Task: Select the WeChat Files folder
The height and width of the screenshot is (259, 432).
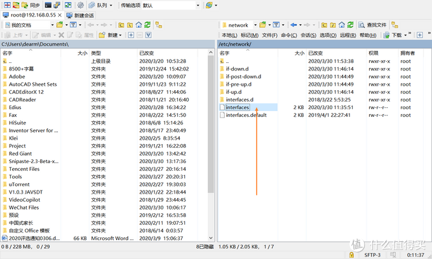Action: tap(24, 208)
